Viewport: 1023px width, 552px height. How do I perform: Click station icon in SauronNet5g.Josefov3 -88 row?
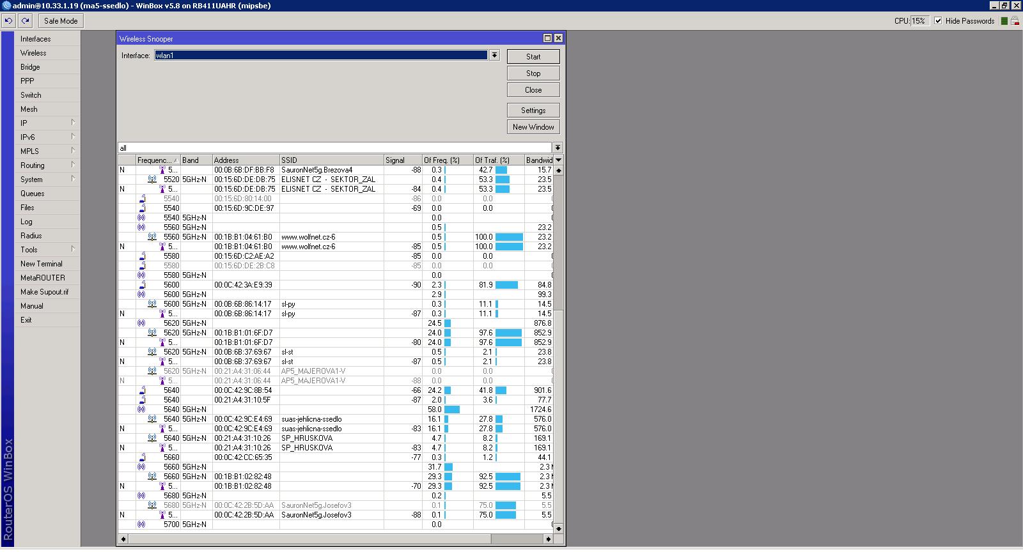pos(162,515)
